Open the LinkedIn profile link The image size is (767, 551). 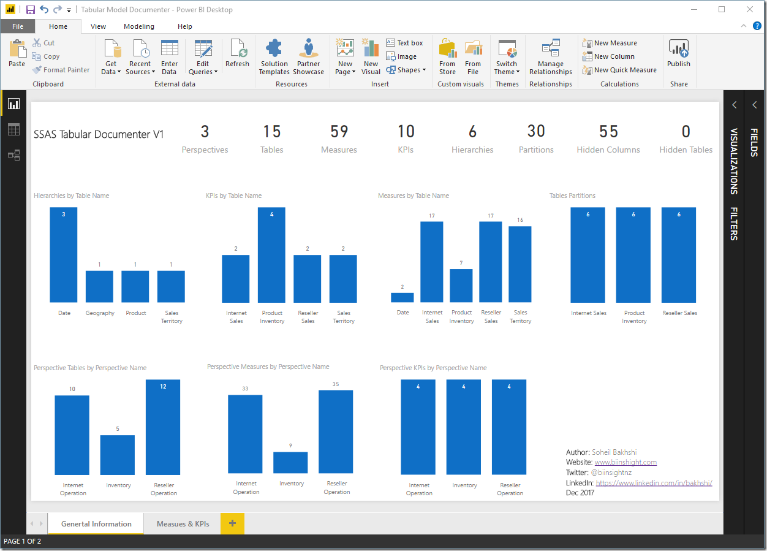click(x=654, y=483)
